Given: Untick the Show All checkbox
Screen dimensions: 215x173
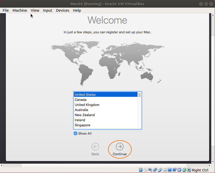Looking at the screenshot, I should (75, 133).
